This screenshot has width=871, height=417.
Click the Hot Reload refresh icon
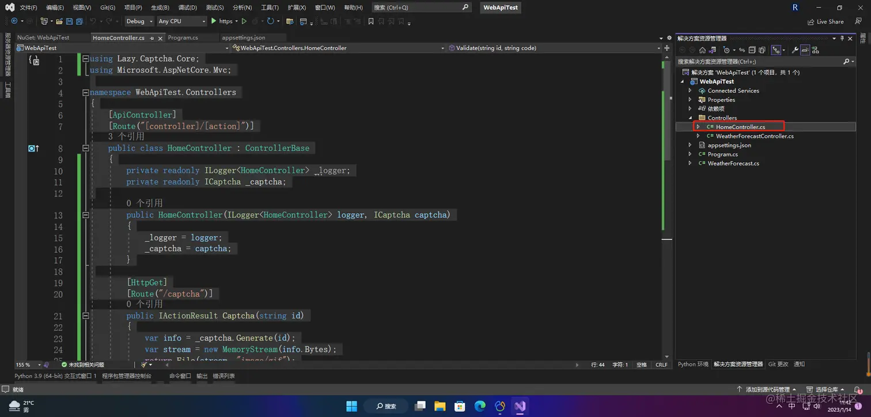[x=270, y=21]
